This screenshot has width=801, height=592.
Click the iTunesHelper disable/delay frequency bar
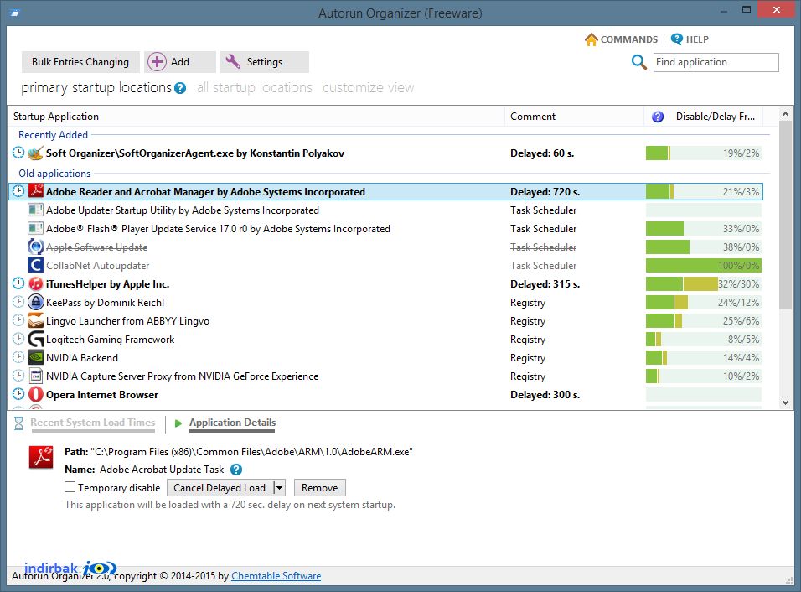click(x=704, y=283)
